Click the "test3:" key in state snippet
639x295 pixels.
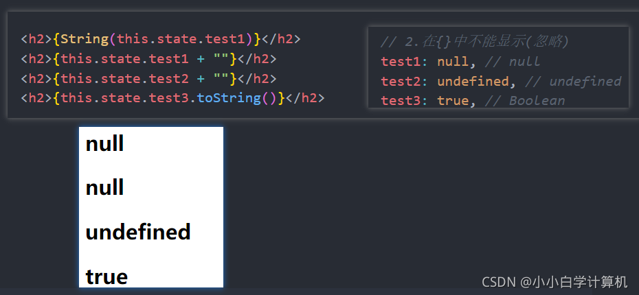point(404,100)
